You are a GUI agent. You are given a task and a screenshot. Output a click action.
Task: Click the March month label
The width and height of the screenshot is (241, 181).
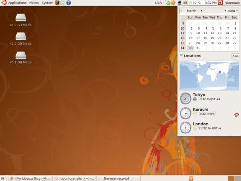pos(191,11)
